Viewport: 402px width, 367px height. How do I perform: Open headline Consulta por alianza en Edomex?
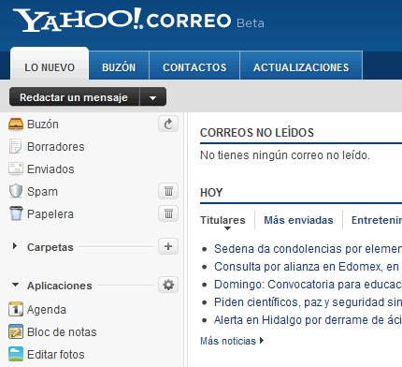307,267
